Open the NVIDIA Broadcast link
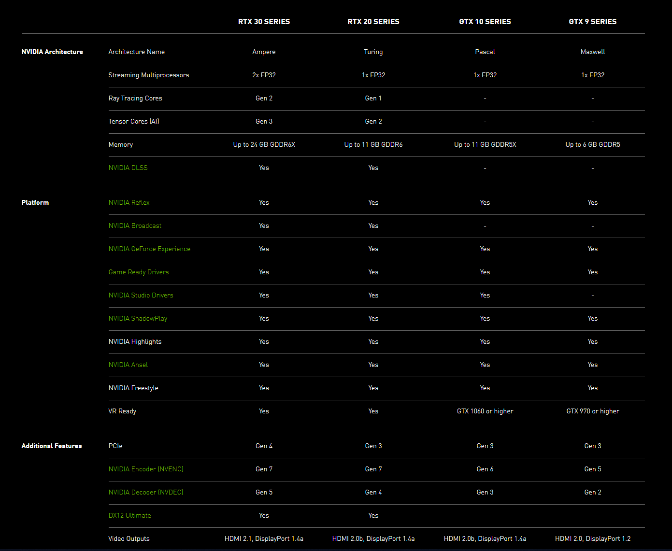The width and height of the screenshot is (672, 551). 135,226
